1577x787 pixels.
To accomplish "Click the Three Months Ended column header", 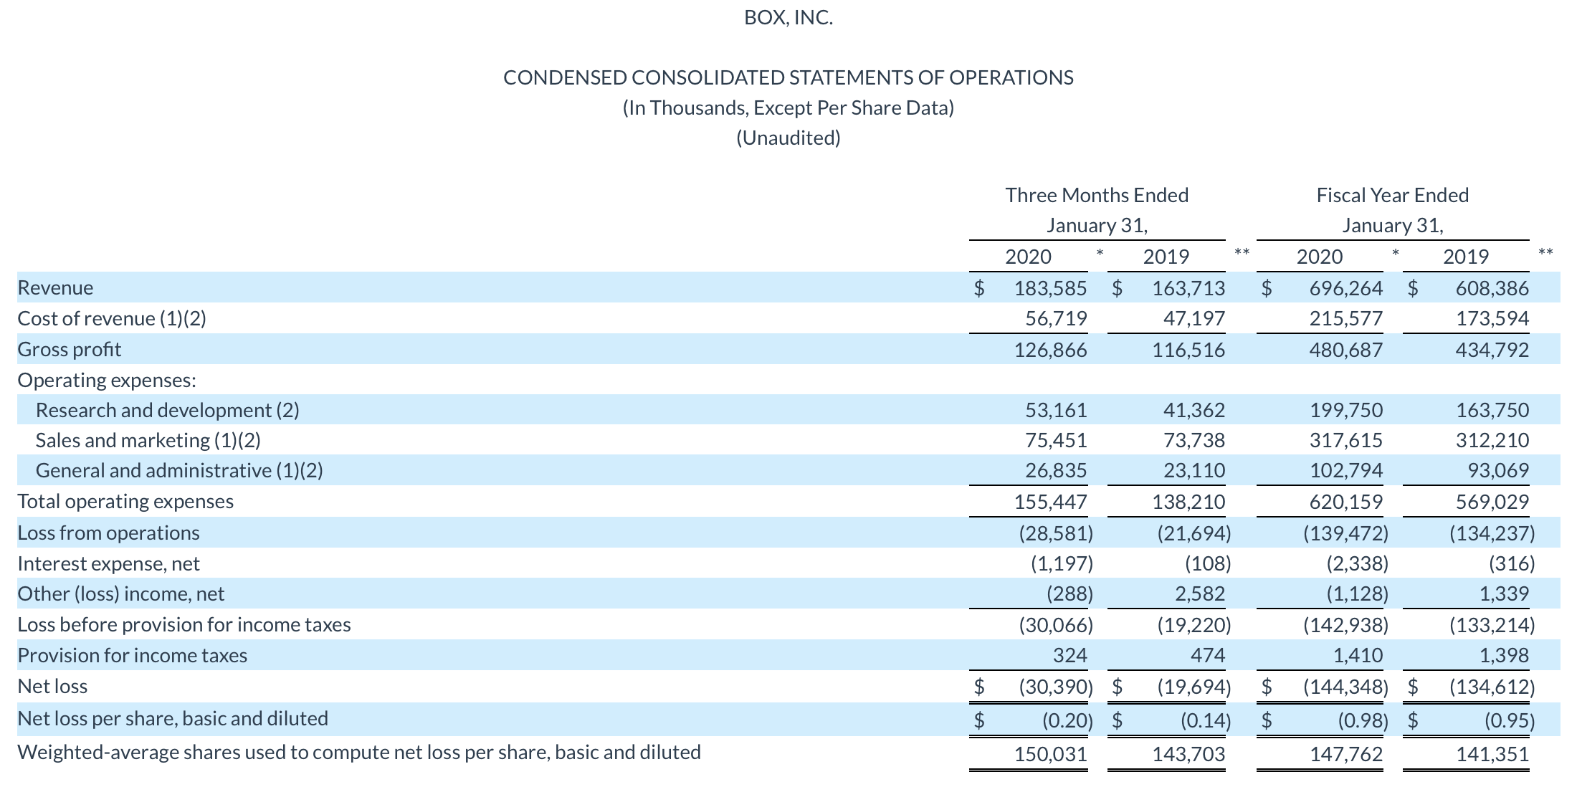I will (1097, 194).
